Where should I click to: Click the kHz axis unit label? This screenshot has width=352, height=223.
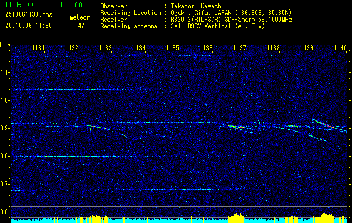(x=5, y=45)
